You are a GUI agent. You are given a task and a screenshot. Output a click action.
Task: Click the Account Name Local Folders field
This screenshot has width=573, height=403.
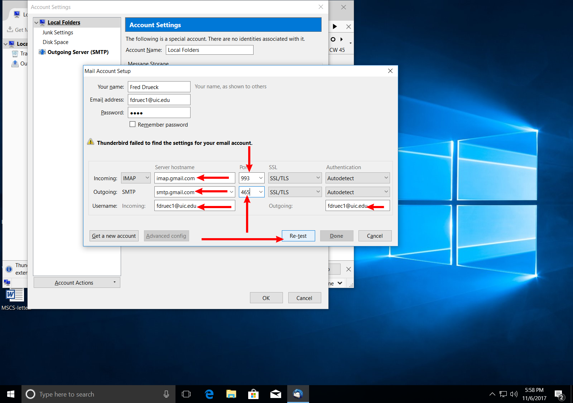pyautogui.click(x=210, y=50)
